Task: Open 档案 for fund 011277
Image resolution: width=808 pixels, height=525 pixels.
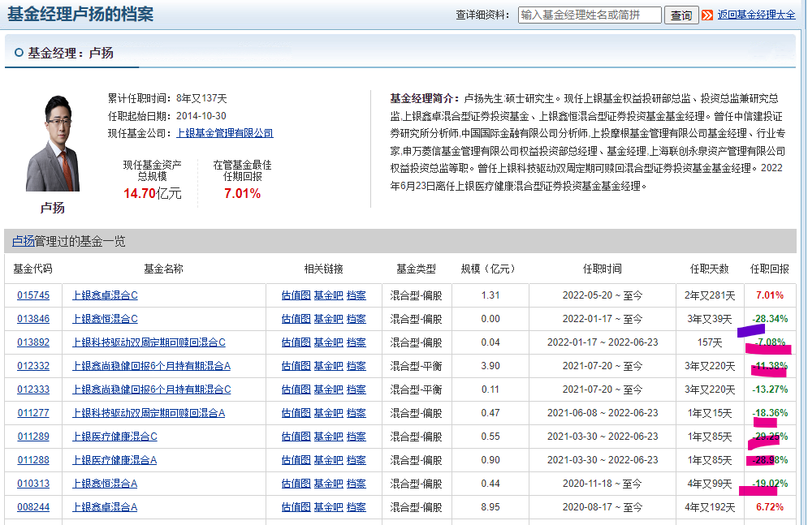Action: point(356,413)
